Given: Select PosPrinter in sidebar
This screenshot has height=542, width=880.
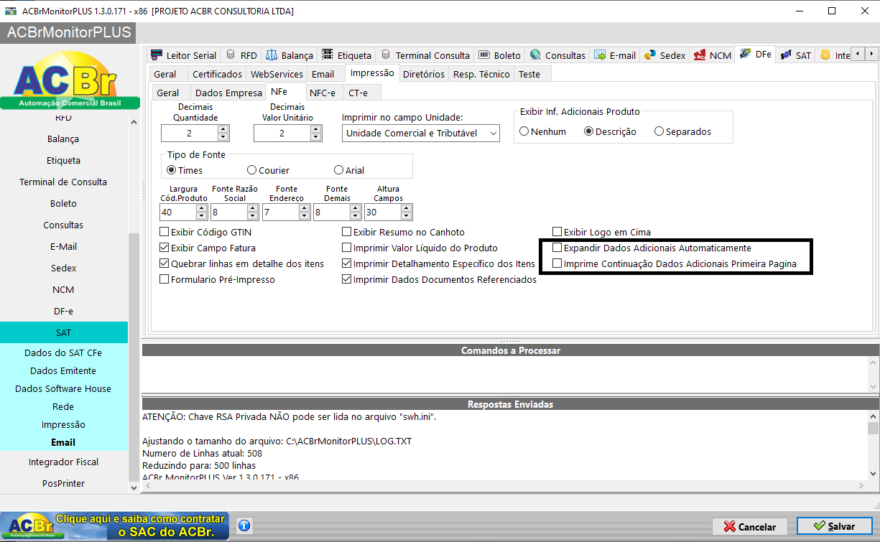Looking at the screenshot, I should tap(64, 483).
